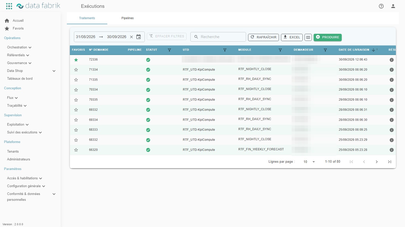This screenshot has width=405, height=227.
Task: Show info for request 71334
Action: click(x=392, y=70)
